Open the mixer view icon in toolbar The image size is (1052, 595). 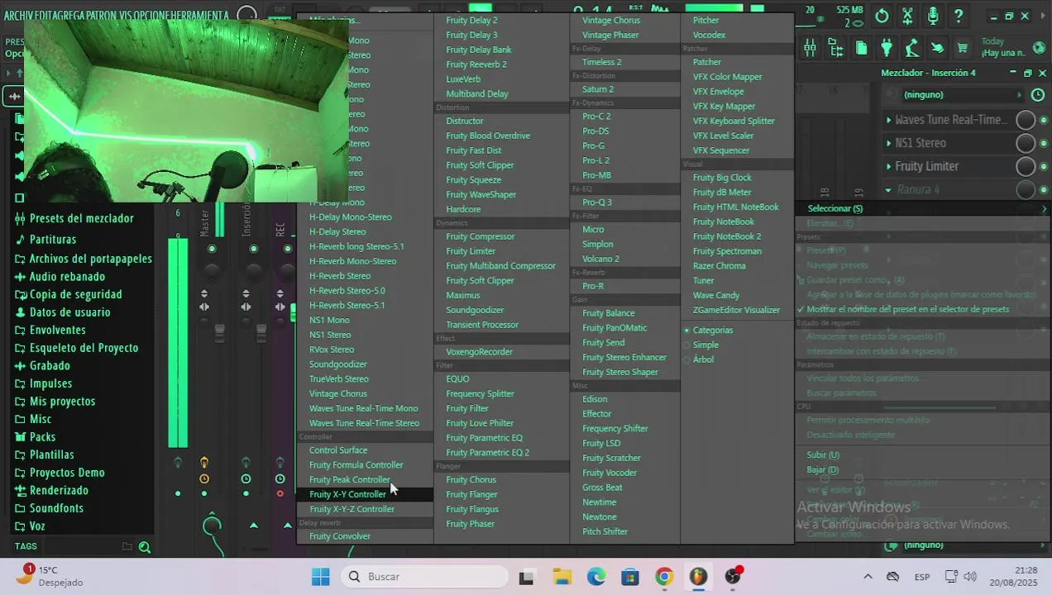(810, 48)
